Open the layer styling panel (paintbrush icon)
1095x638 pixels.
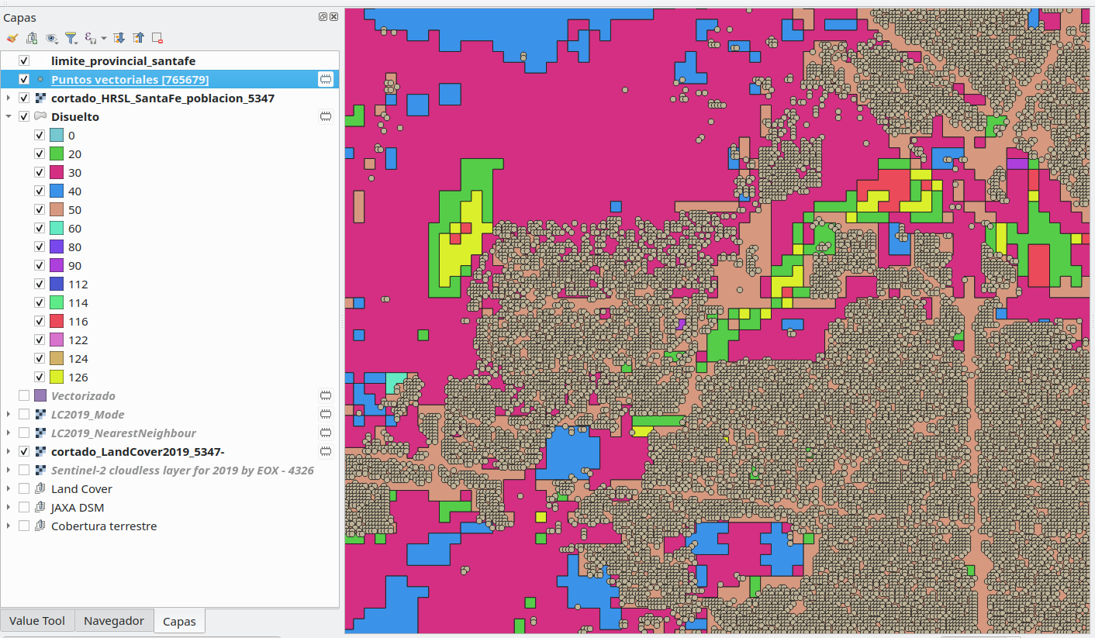pos(12,37)
